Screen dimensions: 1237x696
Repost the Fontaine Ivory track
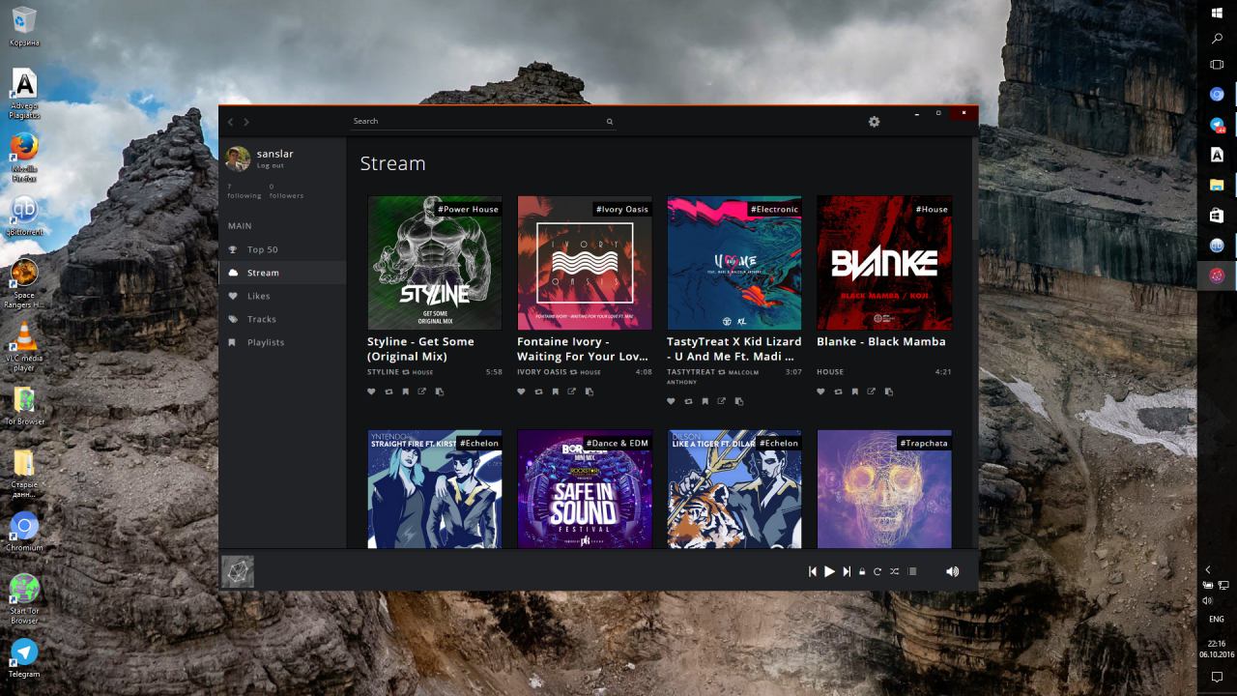point(538,391)
